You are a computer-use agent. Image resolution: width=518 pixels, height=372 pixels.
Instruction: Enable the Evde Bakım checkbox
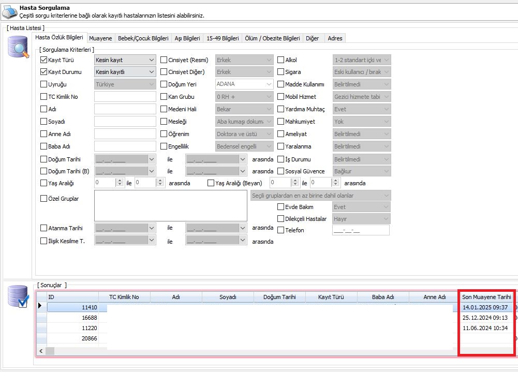281,207
